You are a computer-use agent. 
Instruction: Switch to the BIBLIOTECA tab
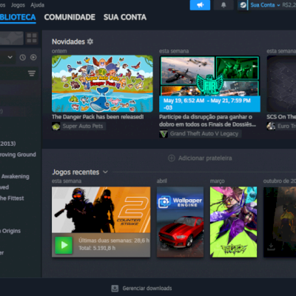(18, 17)
